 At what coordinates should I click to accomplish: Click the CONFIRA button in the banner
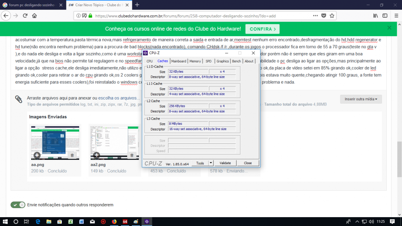coord(263,29)
